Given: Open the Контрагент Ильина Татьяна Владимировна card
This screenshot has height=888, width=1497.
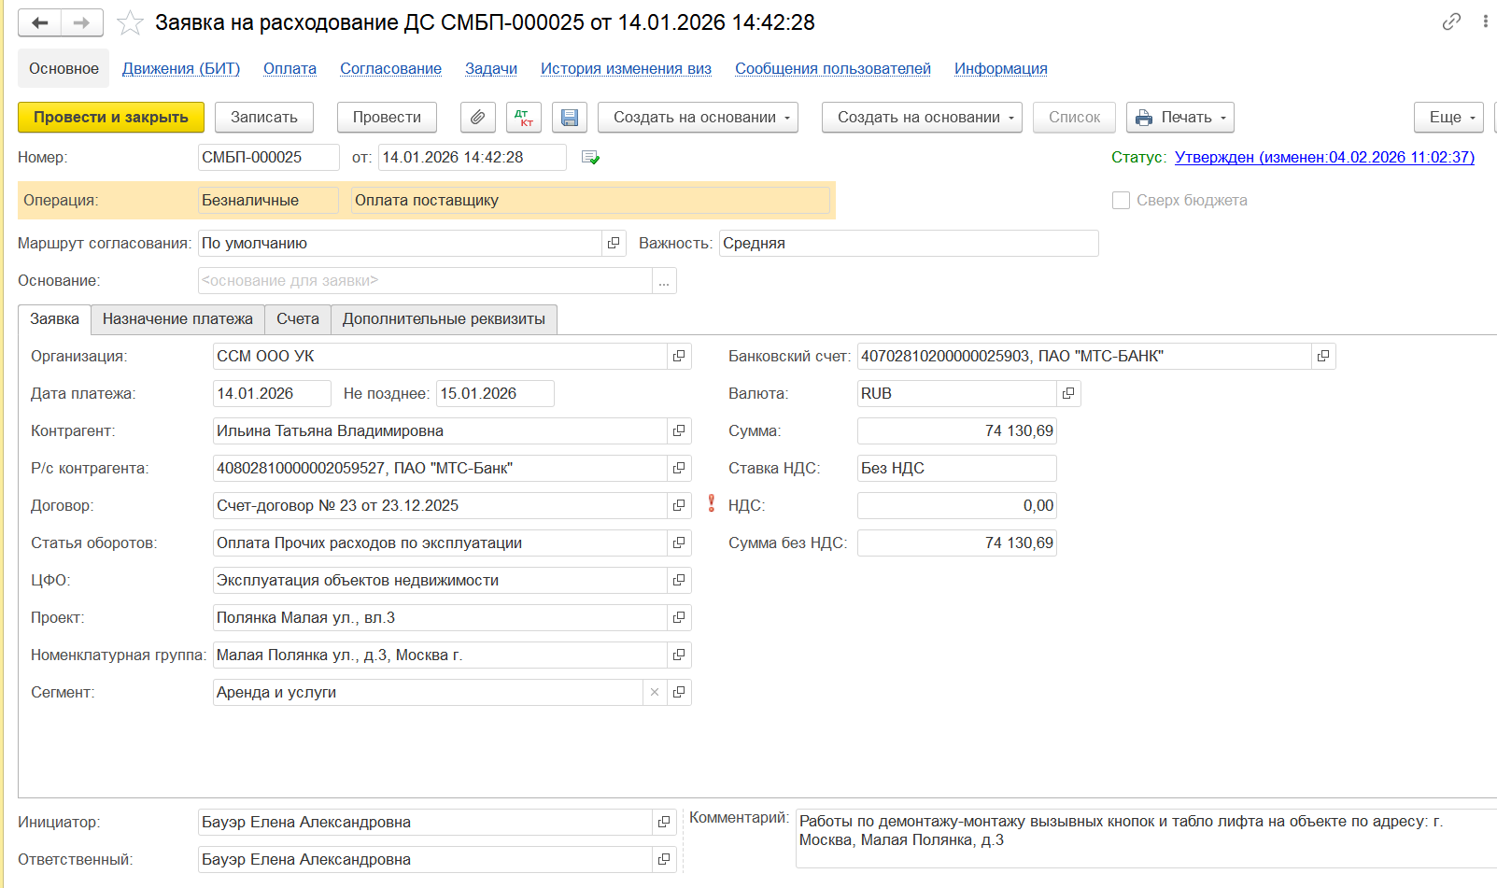Looking at the screenshot, I should tap(679, 431).
